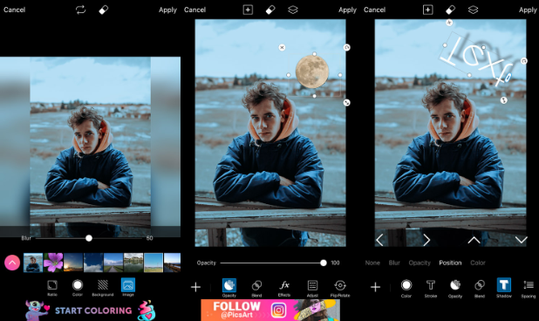The image size is (539, 321).
Task: Delete the moon sticker with its X handle
Action: click(282, 47)
